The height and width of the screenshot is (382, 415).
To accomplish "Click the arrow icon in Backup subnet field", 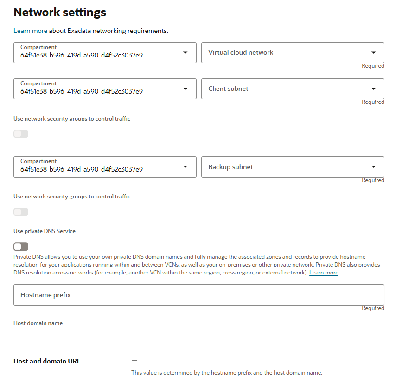I will 374,167.
